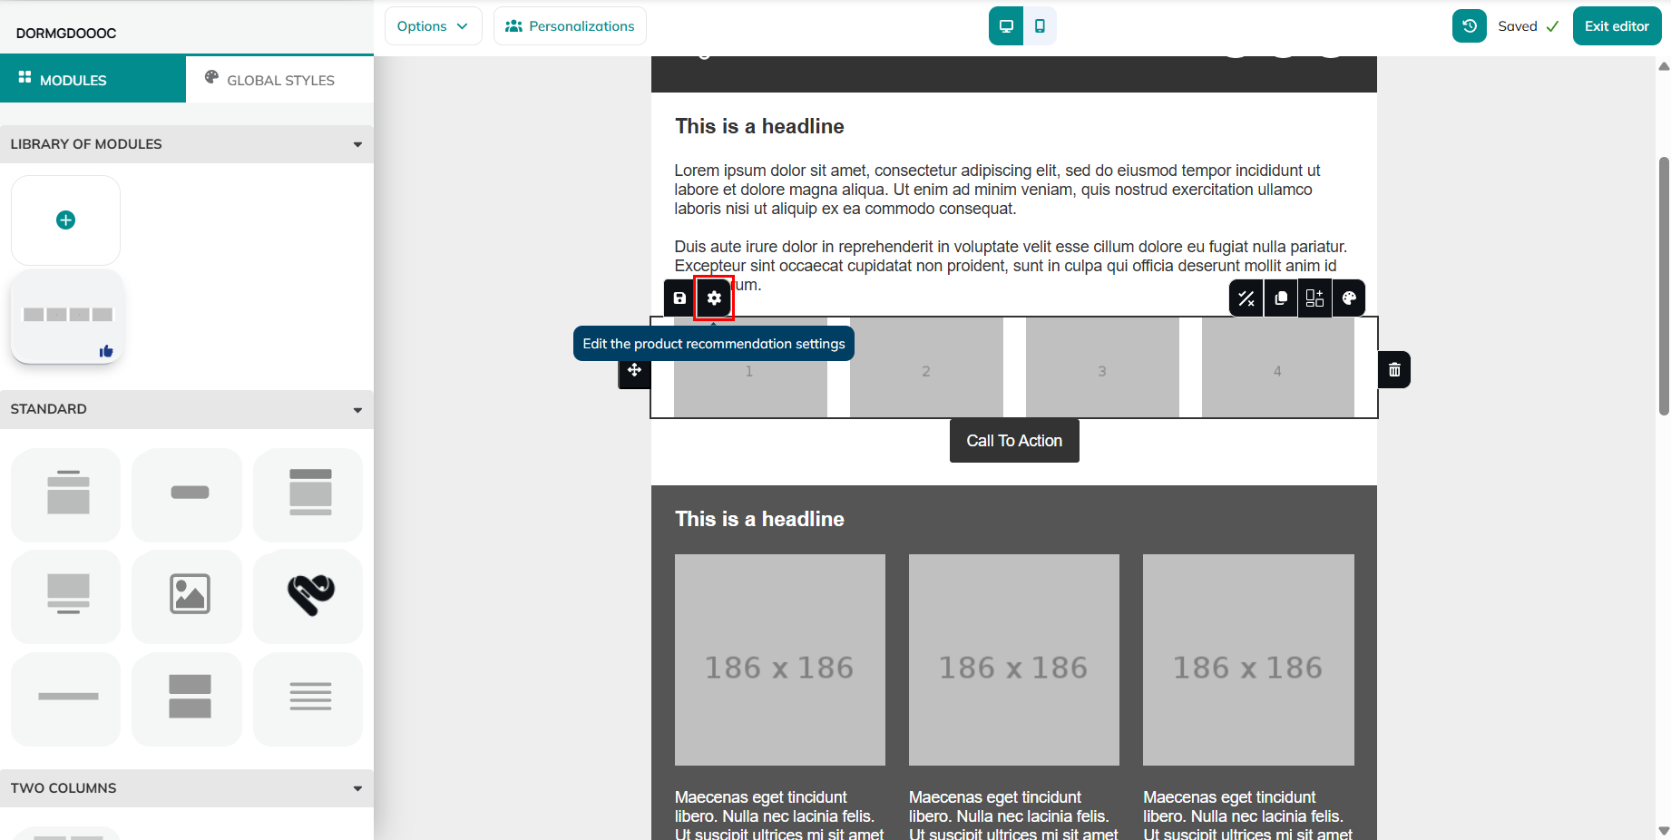
Task: Switch to mobile preview
Action: (x=1040, y=26)
